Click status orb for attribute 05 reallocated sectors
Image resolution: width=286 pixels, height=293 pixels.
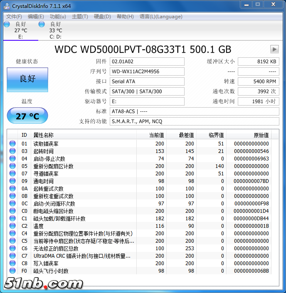pos(12,166)
